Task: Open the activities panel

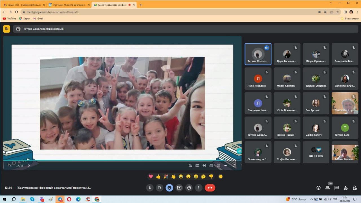Action: point(345,188)
